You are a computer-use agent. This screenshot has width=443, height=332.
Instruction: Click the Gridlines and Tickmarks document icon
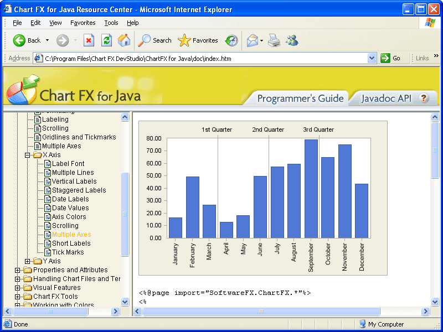pos(38,137)
